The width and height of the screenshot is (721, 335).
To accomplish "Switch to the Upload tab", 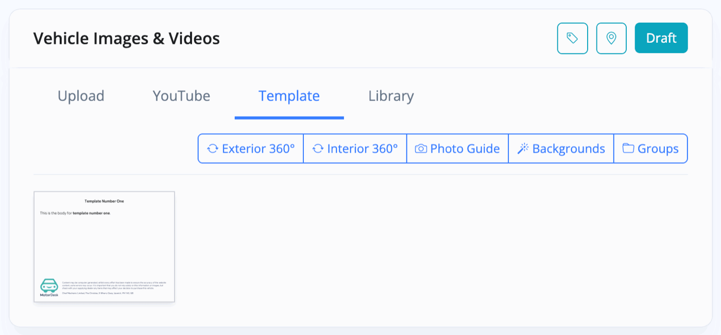I will coord(81,96).
